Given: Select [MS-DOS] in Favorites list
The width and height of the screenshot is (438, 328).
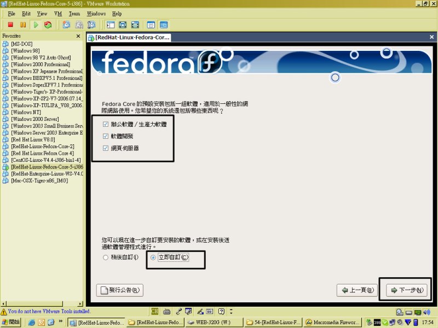Looking at the screenshot, I should (22, 44).
